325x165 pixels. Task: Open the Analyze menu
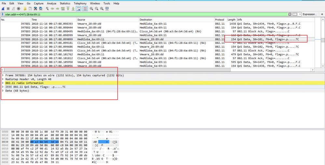(x=51, y=3)
